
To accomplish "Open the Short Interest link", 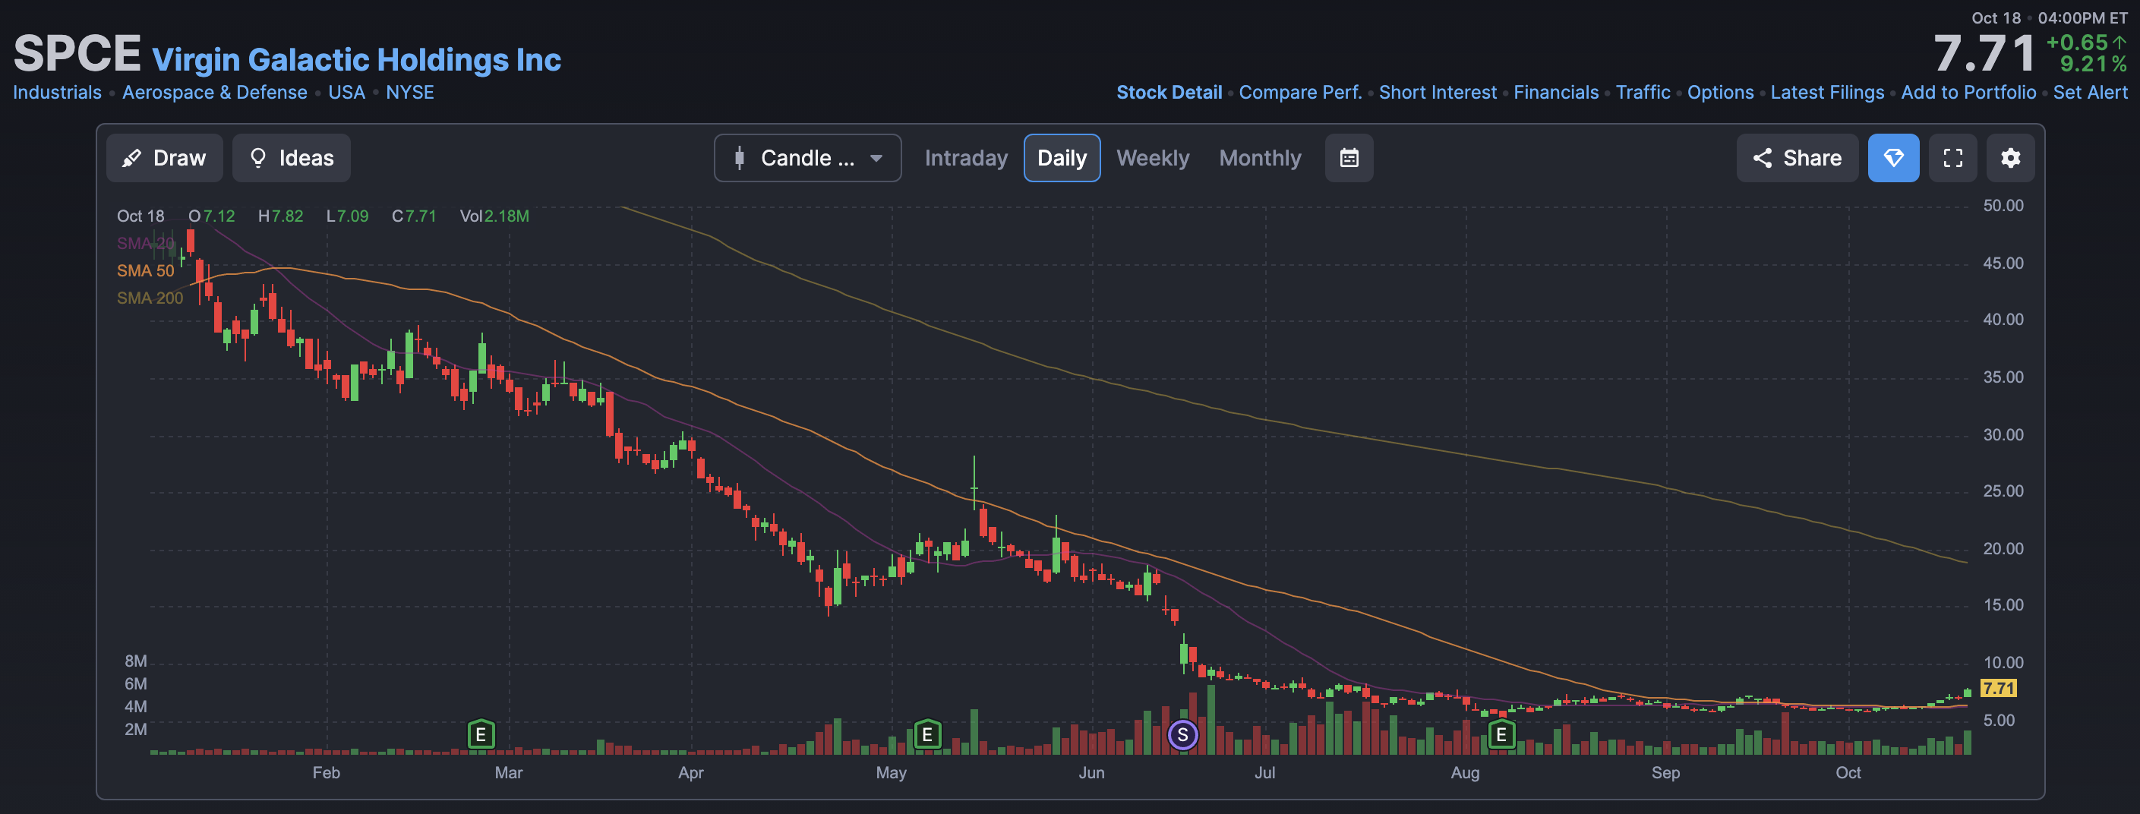I will coord(1438,92).
